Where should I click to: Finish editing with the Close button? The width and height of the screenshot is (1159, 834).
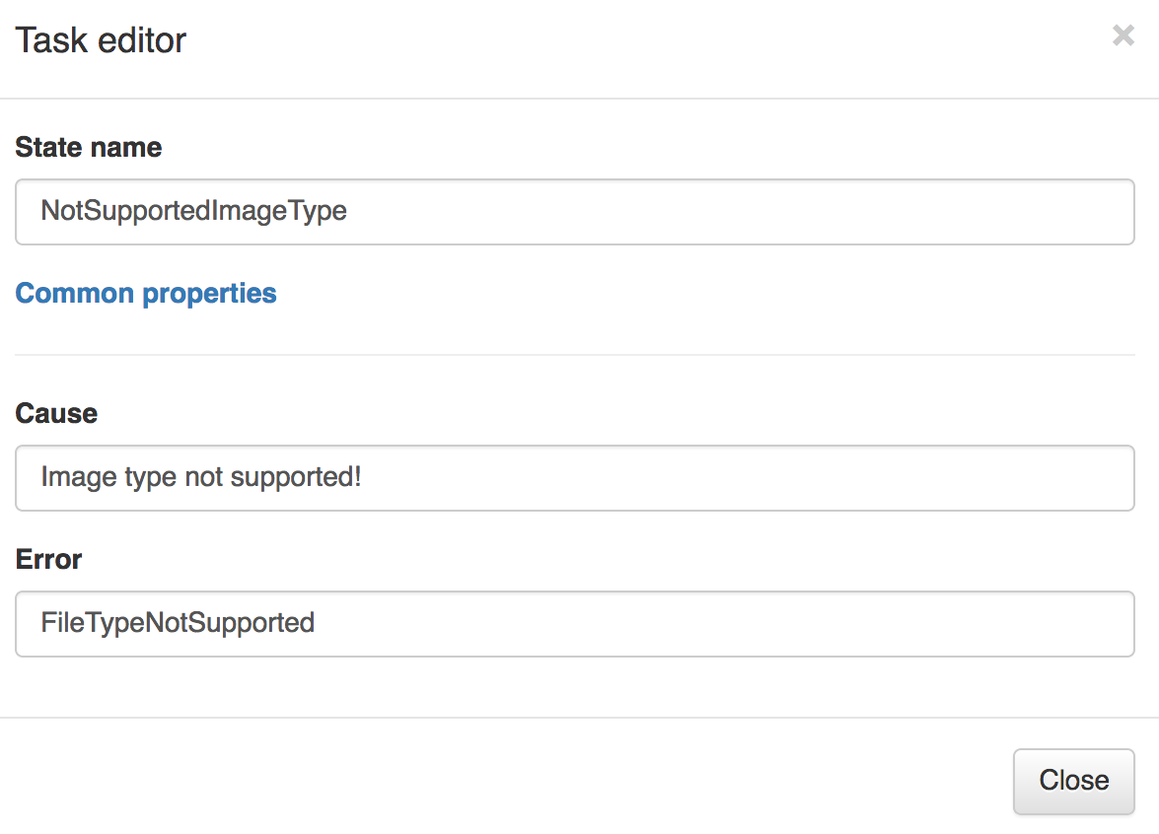click(x=1073, y=781)
